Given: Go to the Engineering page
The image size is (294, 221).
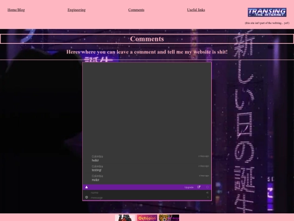Looking at the screenshot, I should click(x=77, y=10).
